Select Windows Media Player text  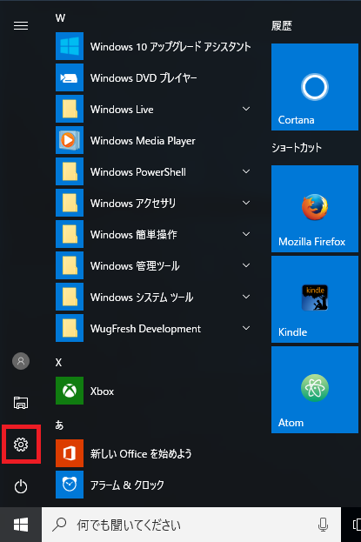(143, 141)
